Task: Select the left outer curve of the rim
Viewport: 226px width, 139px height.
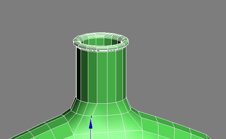Action: point(76,41)
